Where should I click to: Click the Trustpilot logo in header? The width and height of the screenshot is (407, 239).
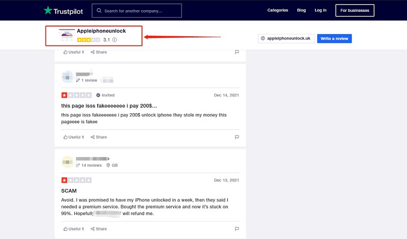click(x=63, y=10)
